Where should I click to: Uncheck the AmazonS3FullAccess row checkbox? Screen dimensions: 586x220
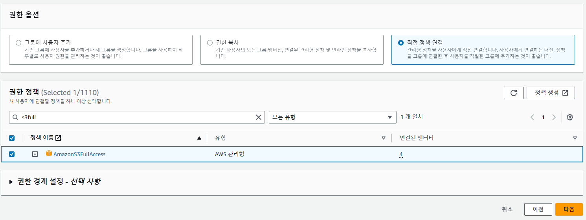tap(12, 154)
